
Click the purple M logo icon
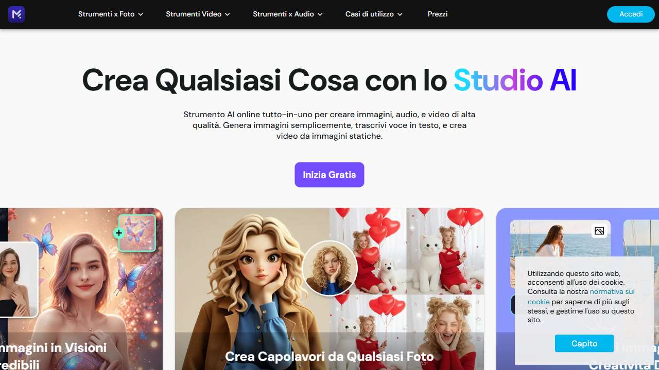tap(16, 14)
